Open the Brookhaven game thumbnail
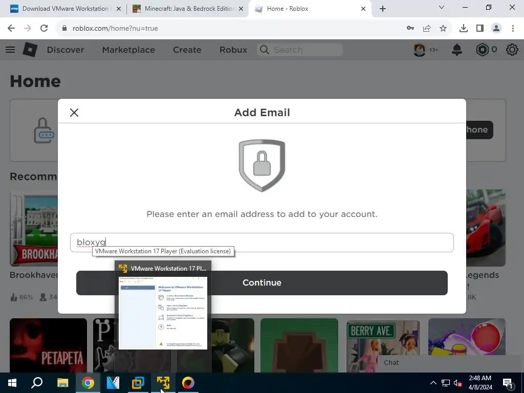This screenshot has height=393, width=524. pyautogui.click(x=33, y=229)
